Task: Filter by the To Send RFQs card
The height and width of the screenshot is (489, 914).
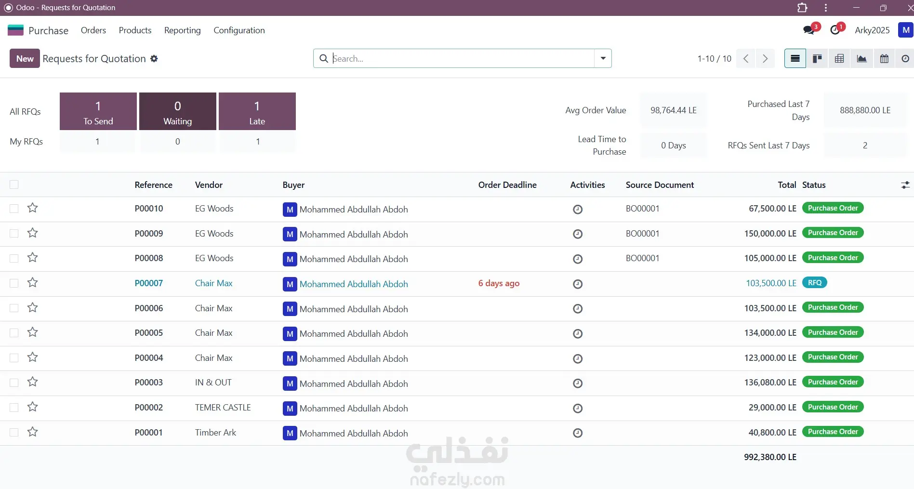Action: click(x=98, y=111)
